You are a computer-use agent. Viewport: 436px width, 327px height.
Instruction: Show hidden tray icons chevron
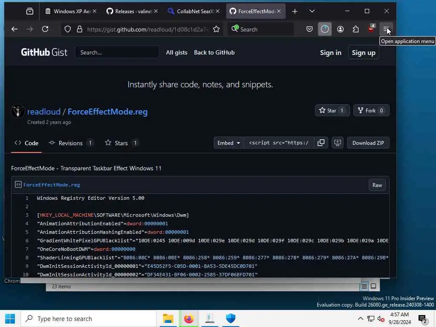coord(360,318)
